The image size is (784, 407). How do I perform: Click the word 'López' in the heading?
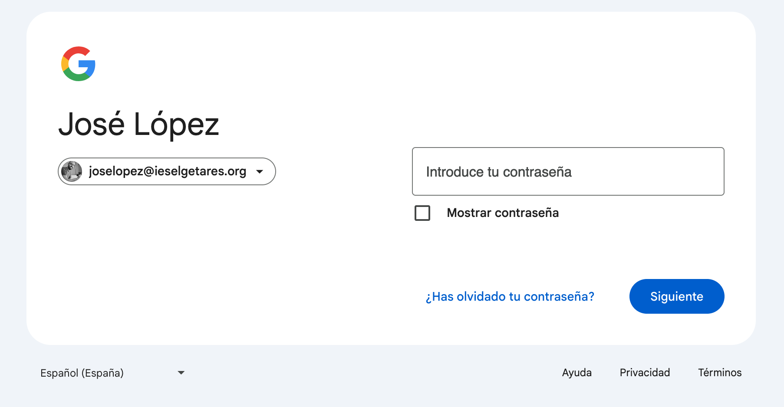click(176, 125)
